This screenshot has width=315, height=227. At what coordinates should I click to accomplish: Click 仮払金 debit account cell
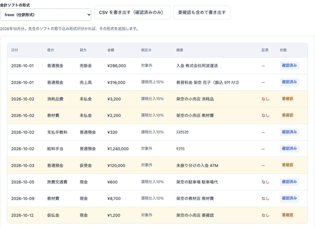53,215
